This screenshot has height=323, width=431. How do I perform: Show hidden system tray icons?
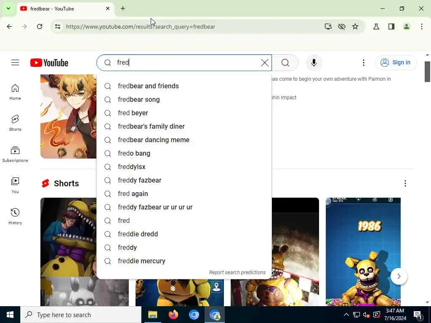point(346,315)
